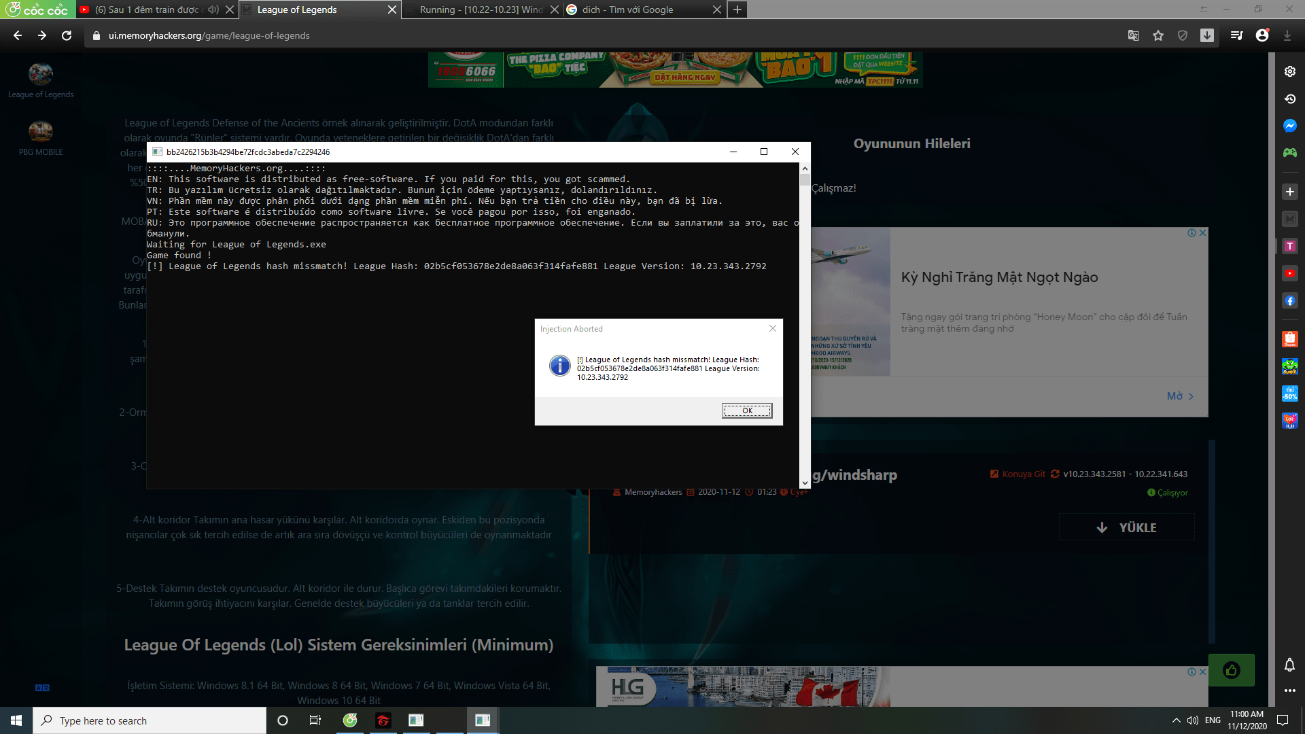This screenshot has height=734, width=1305.
Task: Open Tiki -50% sidebar shortcut
Action: 1290,394
